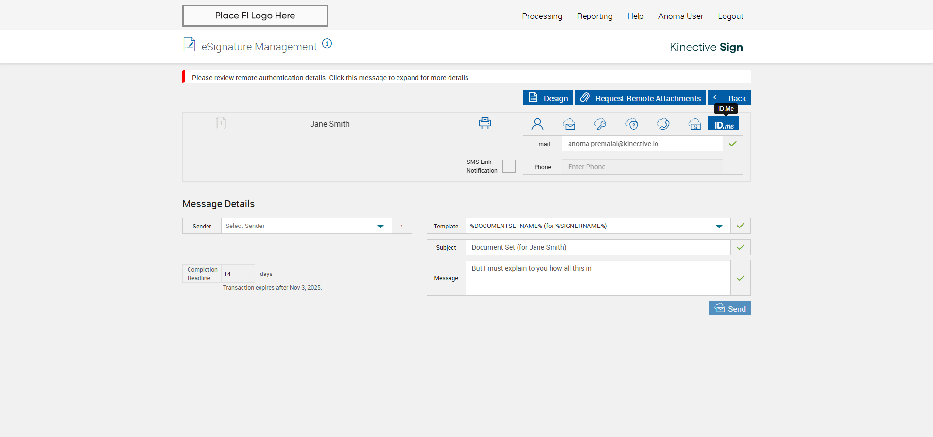Select the ID.me authentication option
Image resolution: width=933 pixels, height=437 pixels.
724,125
